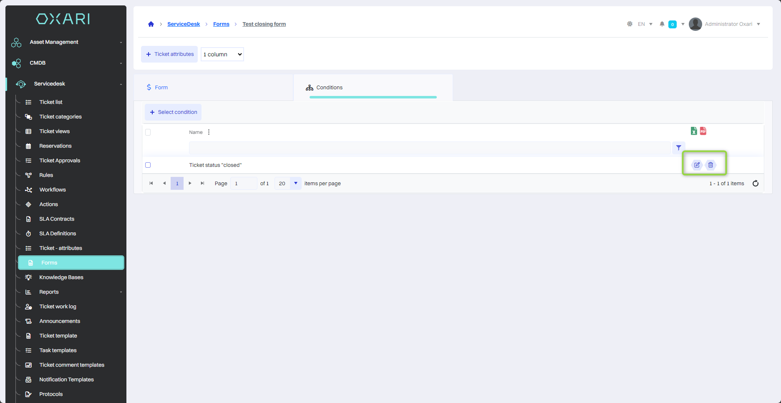
Task: Click the edit icon for Ticket status condition
Action: (x=697, y=165)
